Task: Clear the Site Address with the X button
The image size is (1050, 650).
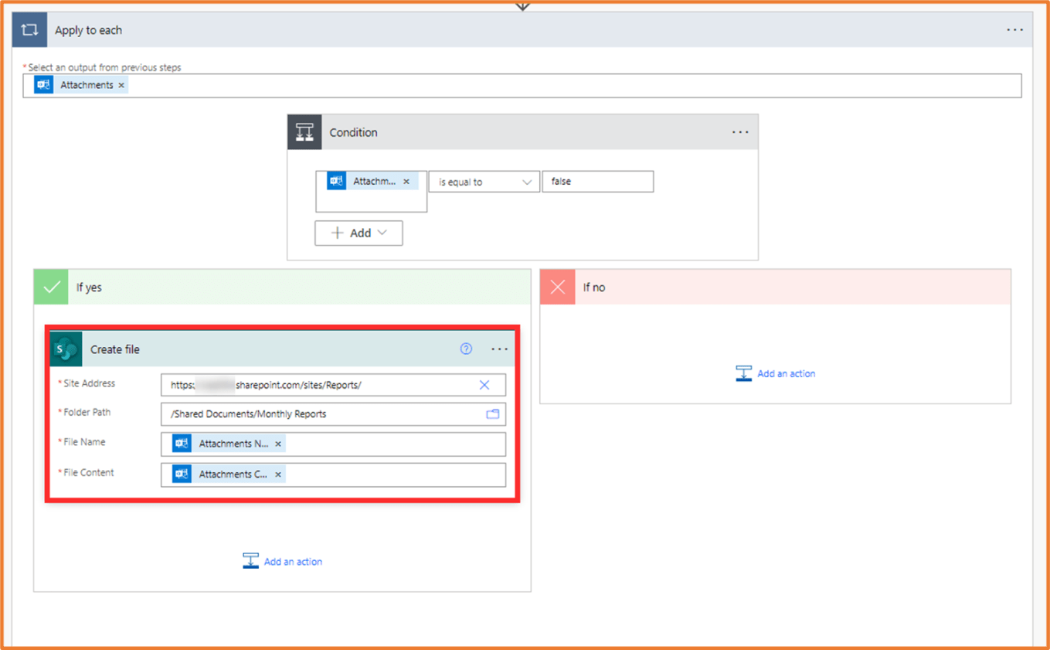Action: [484, 384]
